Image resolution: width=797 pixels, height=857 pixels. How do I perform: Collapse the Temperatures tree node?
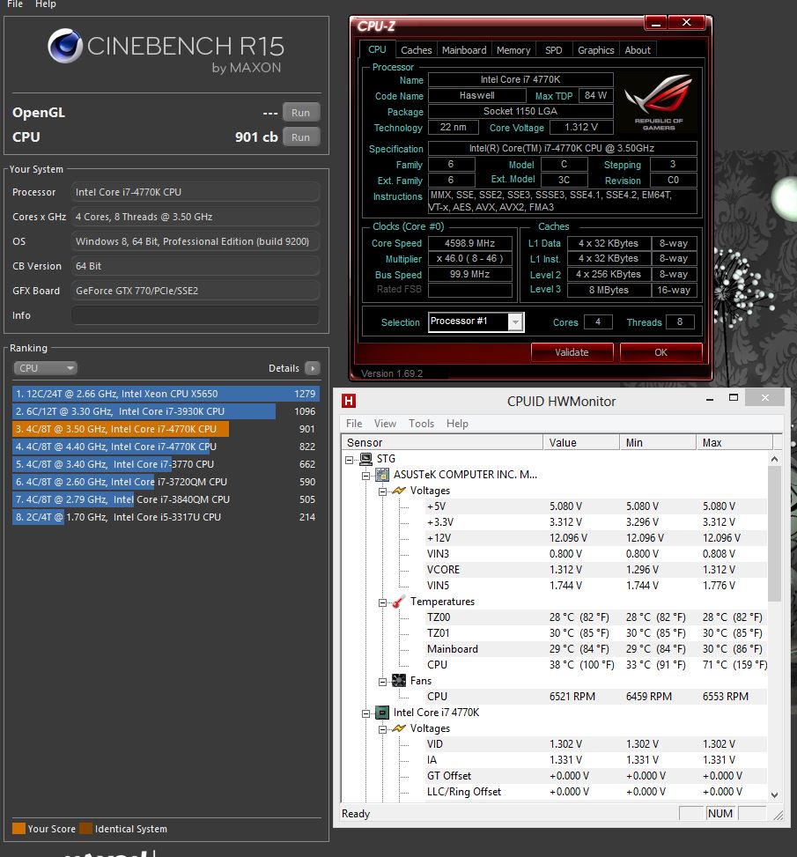tap(383, 602)
